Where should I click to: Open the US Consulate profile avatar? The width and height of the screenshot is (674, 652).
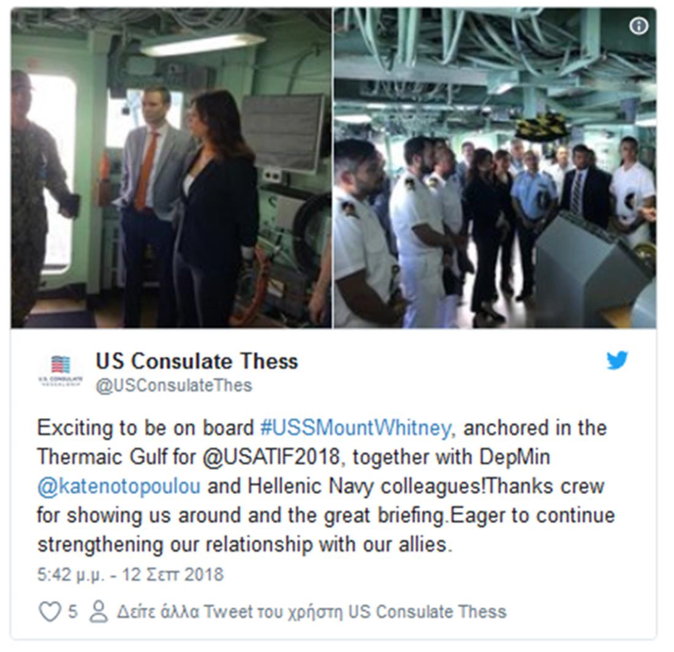(x=60, y=371)
